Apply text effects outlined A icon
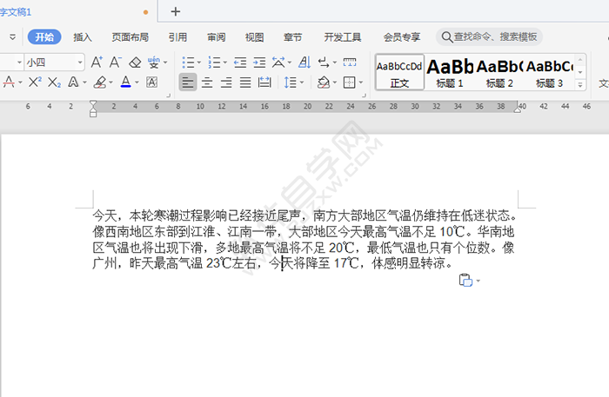 click(x=73, y=83)
